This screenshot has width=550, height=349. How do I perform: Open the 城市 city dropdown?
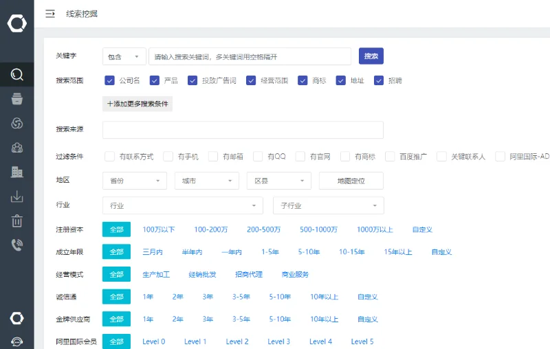(x=207, y=181)
